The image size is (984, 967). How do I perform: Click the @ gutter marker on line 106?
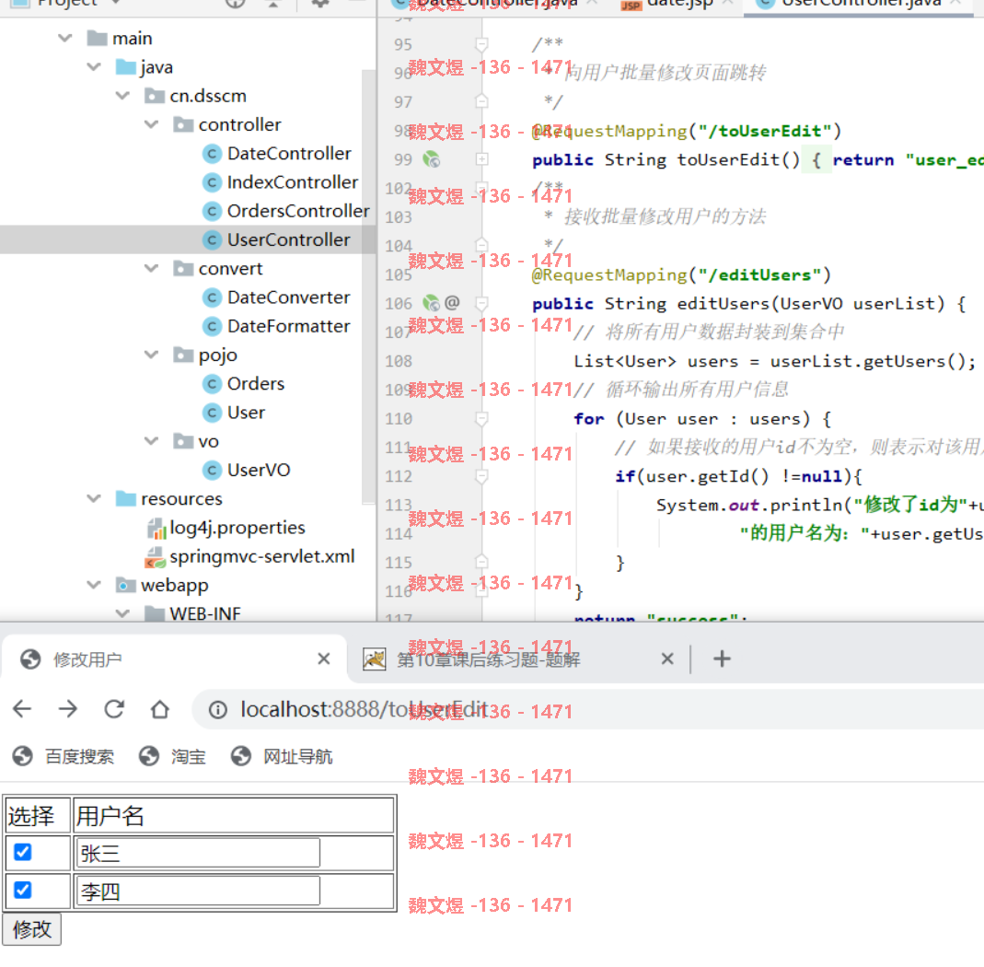(452, 303)
